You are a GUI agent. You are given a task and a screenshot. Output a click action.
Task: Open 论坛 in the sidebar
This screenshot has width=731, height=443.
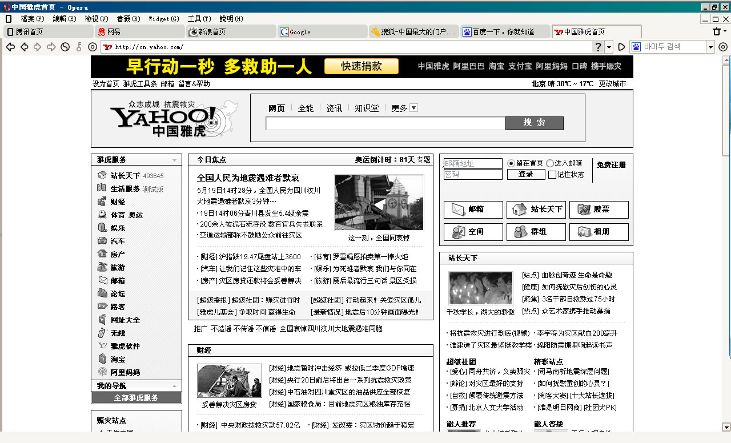pyautogui.click(x=118, y=293)
